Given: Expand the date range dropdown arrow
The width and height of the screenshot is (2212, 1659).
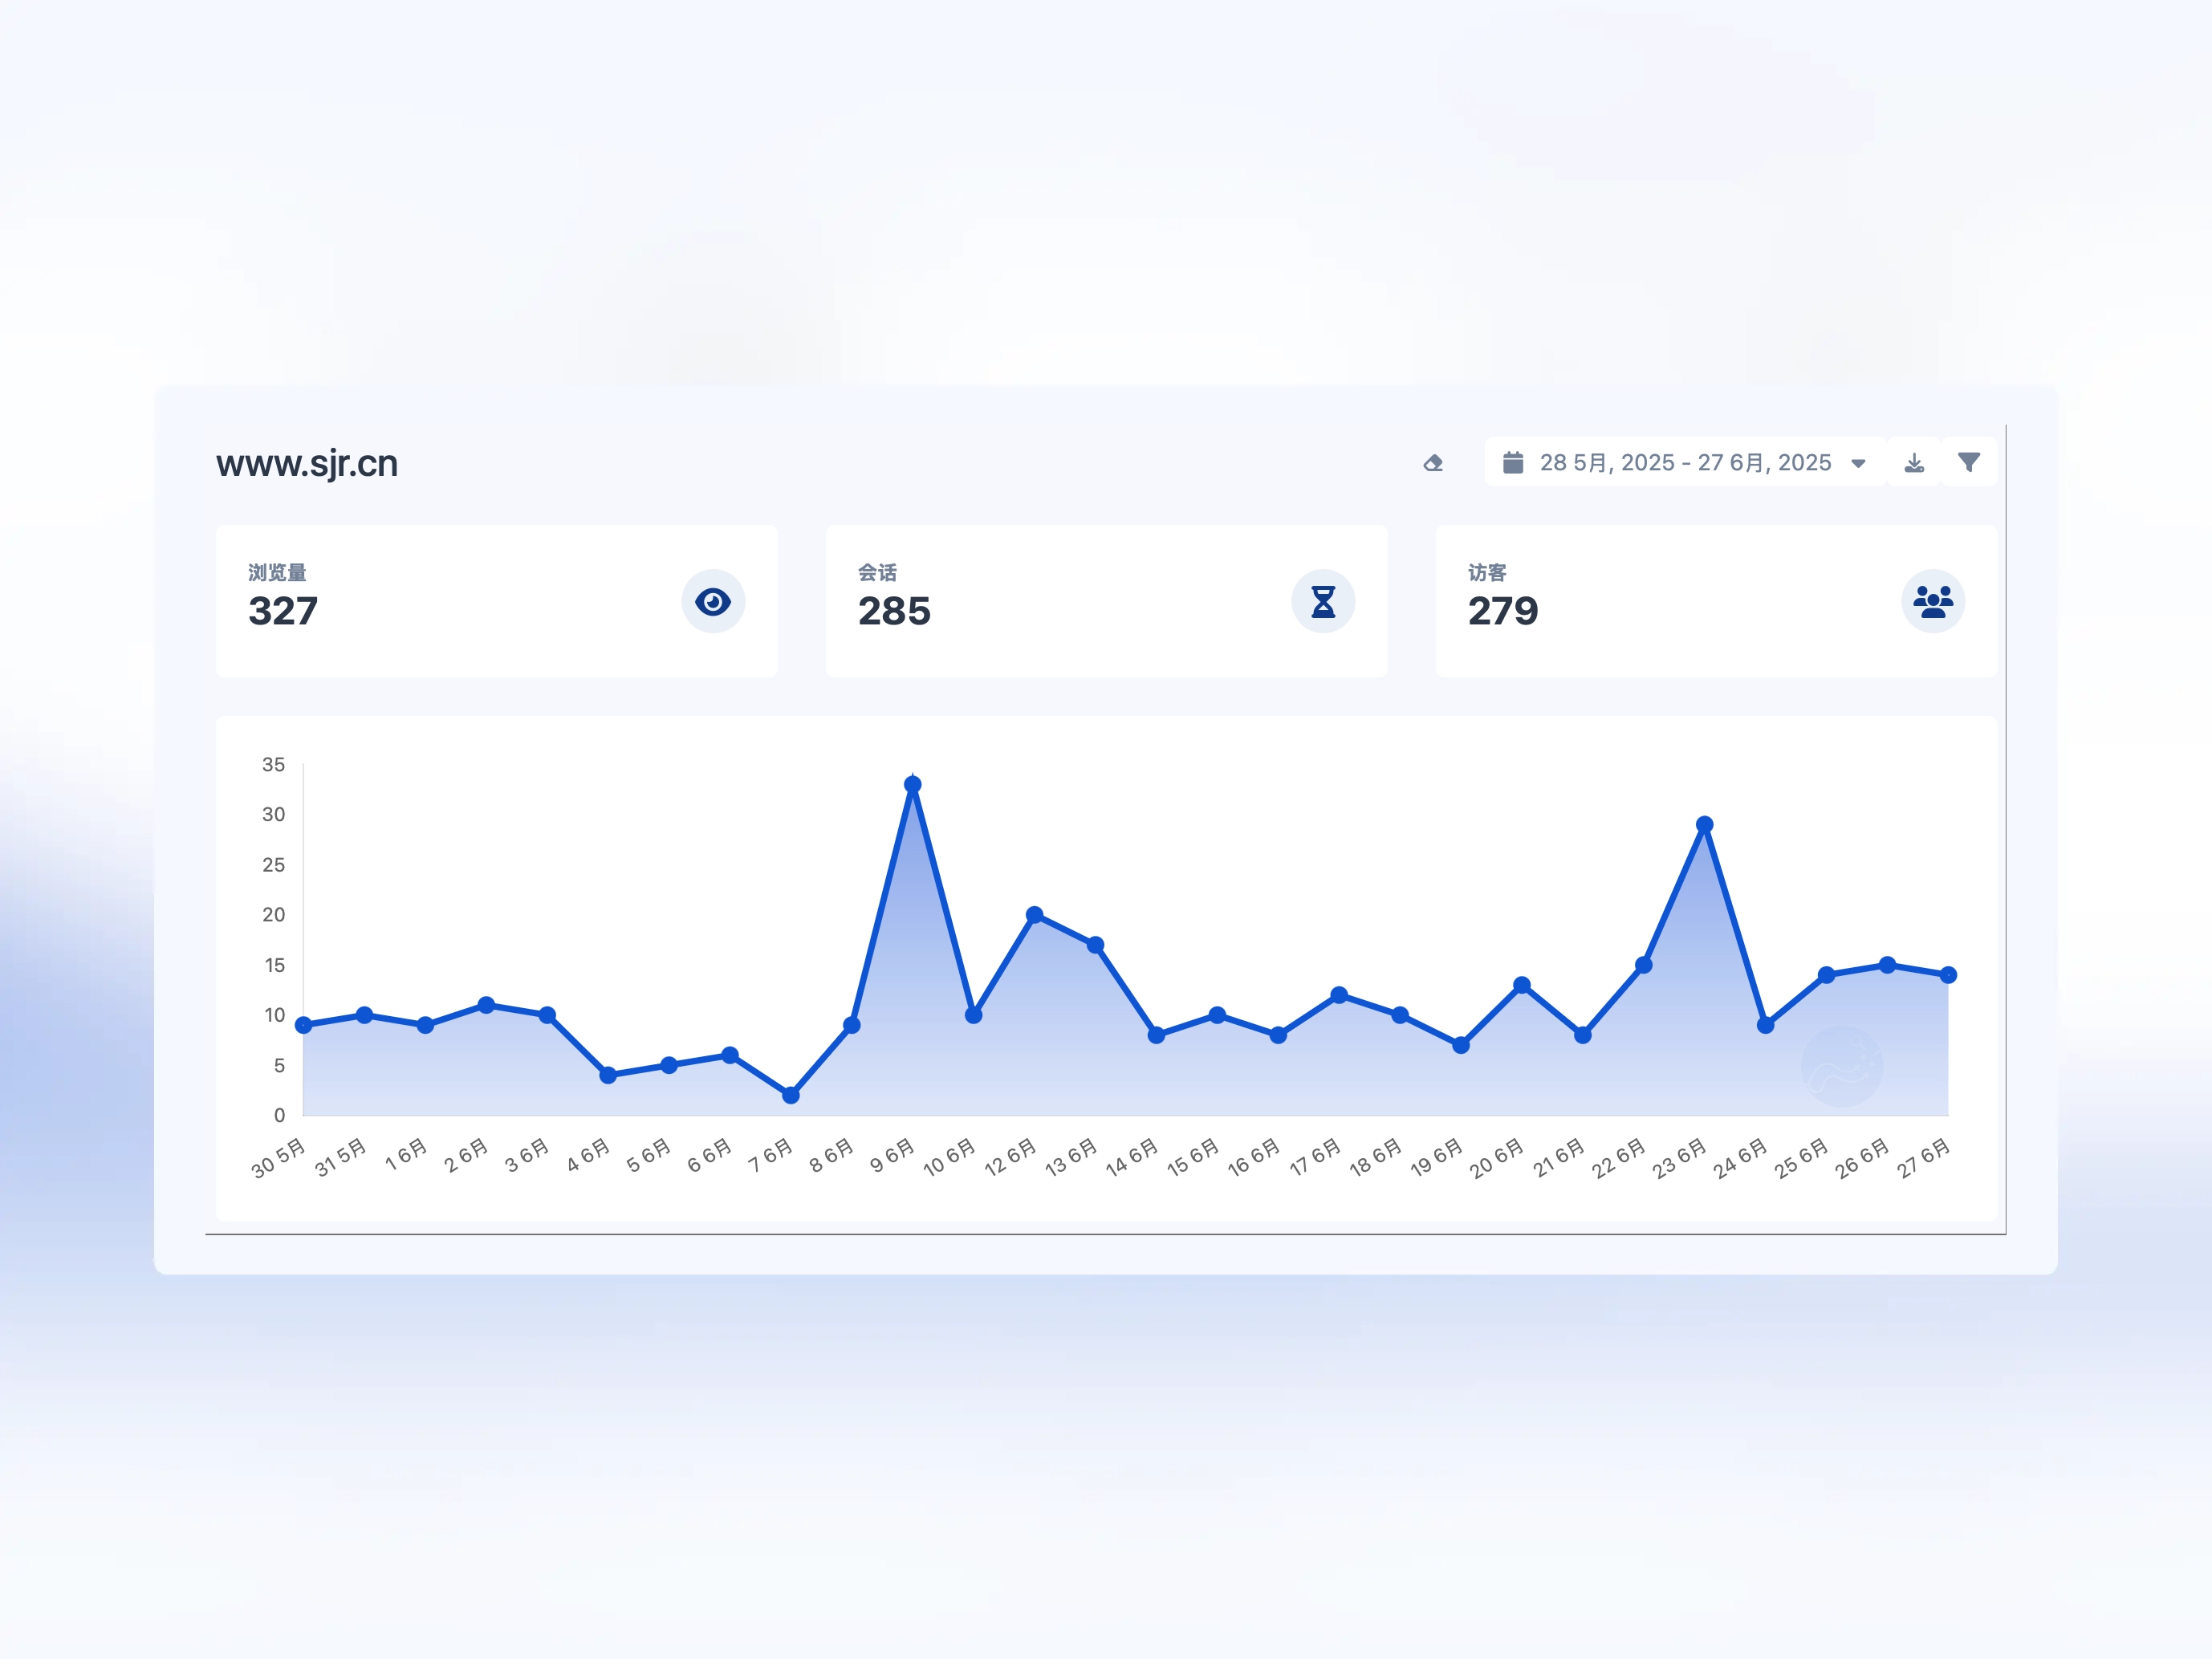Looking at the screenshot, I should coord(1858,463).
